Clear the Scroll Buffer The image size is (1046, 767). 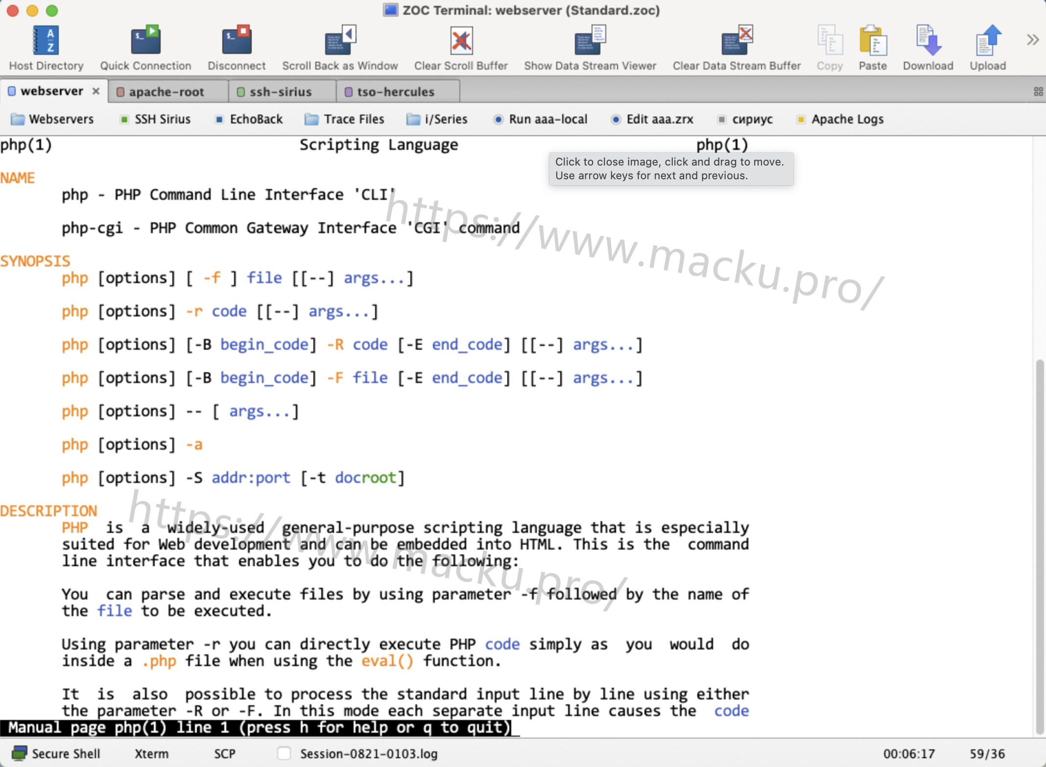pos(461,48)
